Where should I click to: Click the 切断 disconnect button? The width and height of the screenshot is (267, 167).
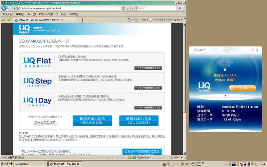[242, 88]
